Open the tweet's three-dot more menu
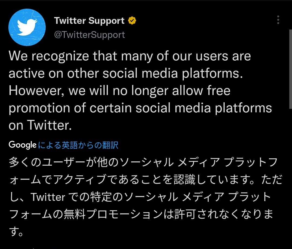This screenshot has width=292, height=249. point(278,20)
